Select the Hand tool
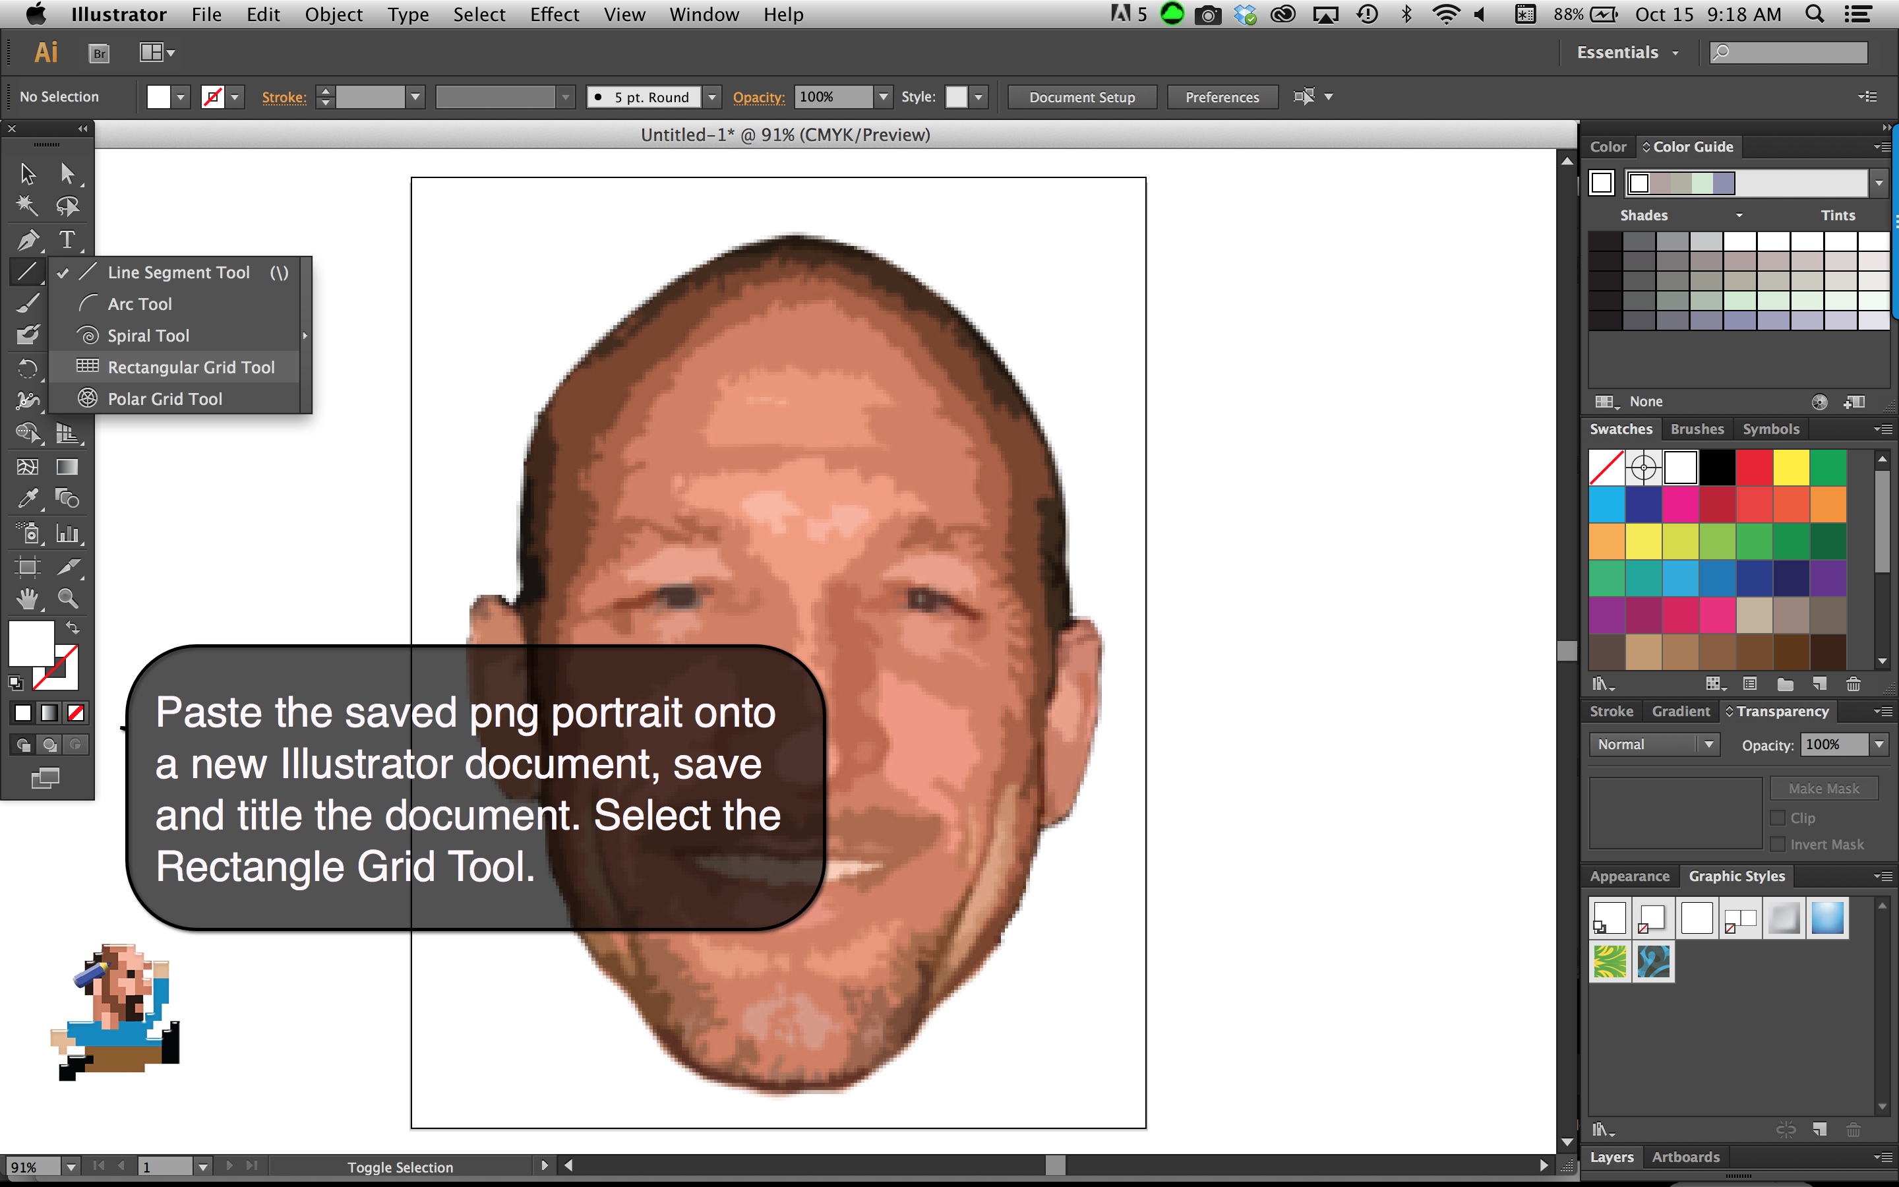Screen dimensions: 1899x1187 click(x=28, y=599)
